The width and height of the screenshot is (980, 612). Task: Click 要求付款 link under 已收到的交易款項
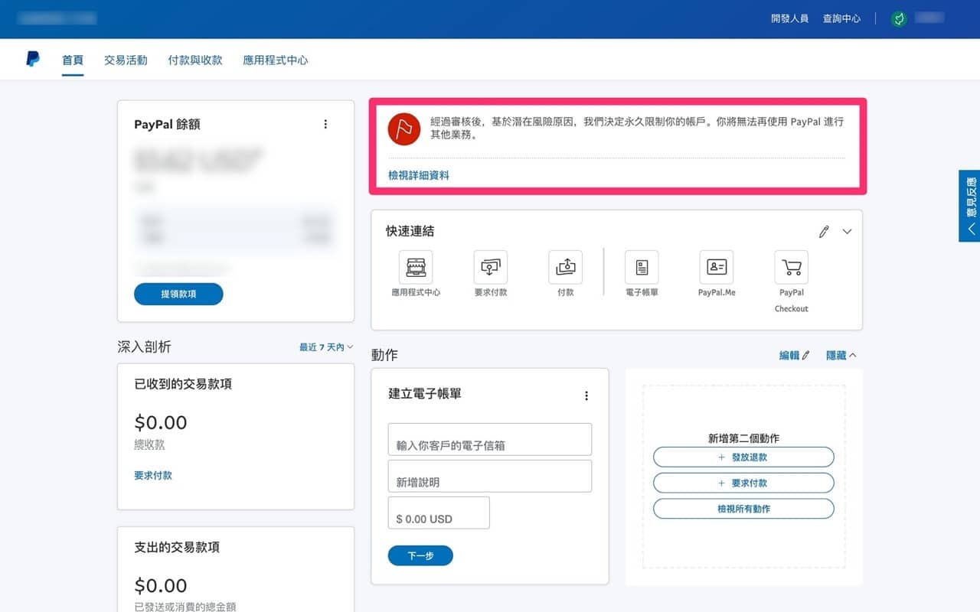tap(153, 475)
